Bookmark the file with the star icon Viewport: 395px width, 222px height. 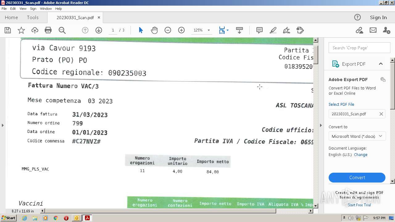click(21, 30)
